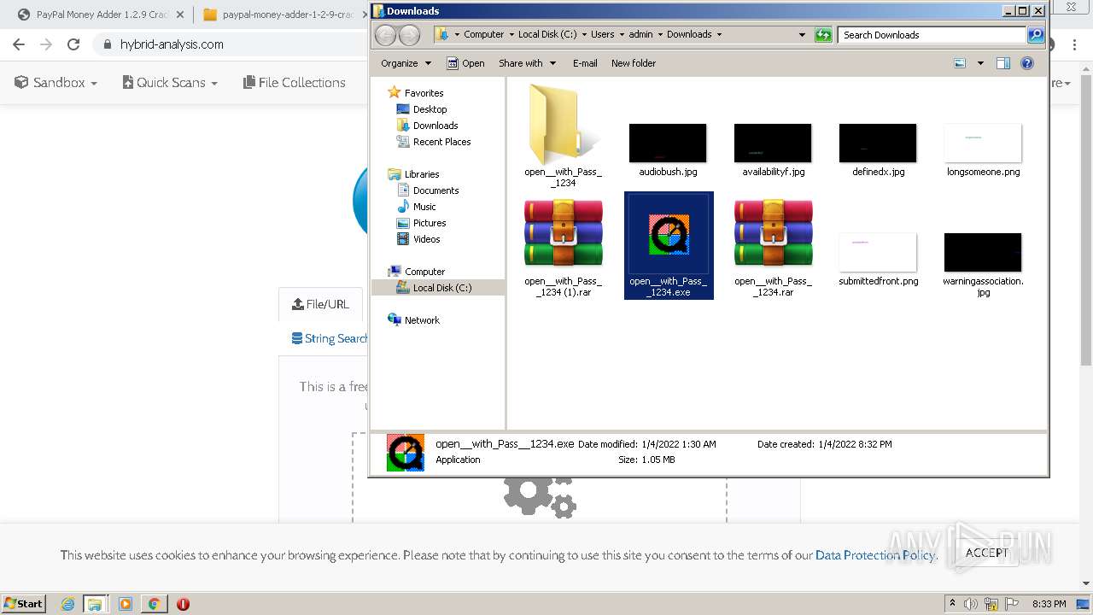Image resolution: width=1093 pixels, height=615 pixels.
Task: Select open__with_Pass__1234 (1).rar archive
Action: click(563, 246)
